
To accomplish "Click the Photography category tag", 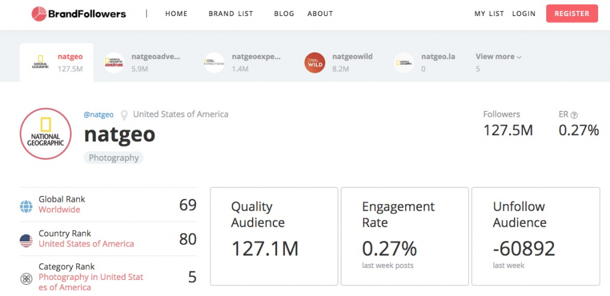I will [x=114, y=158].
